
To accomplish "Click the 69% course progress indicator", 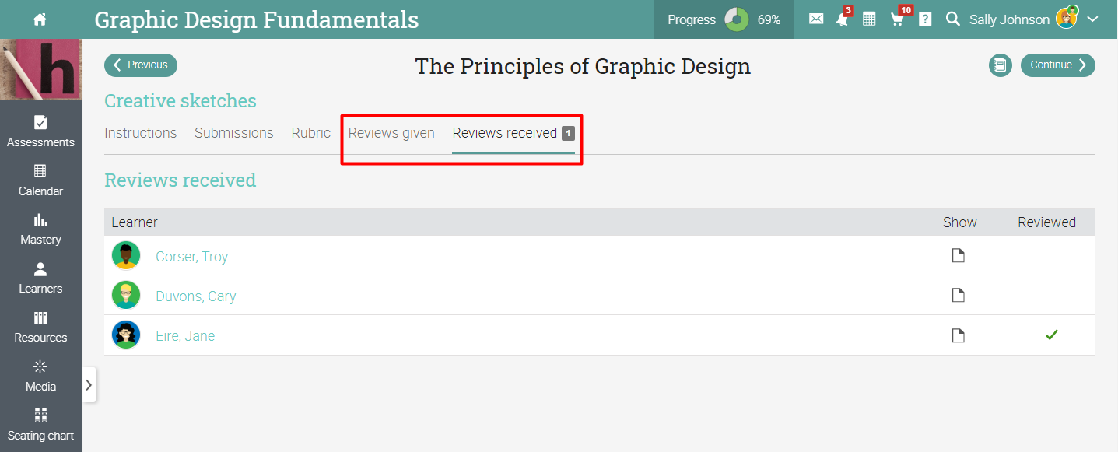I will coord(724,19).
